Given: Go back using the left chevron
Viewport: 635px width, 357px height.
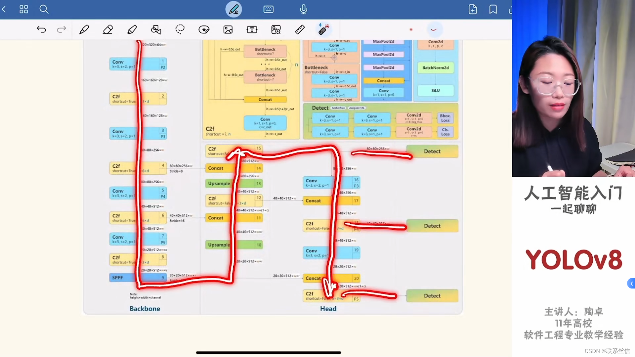Looking at the screenshot, I should coord(4,9).
